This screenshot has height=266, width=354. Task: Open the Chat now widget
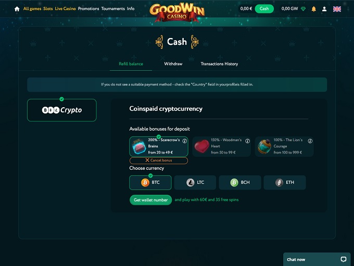click(317, 259)
